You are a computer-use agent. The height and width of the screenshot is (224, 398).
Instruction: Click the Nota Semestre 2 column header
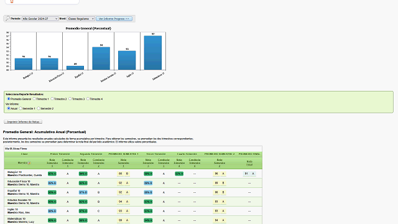click(220, 163)
